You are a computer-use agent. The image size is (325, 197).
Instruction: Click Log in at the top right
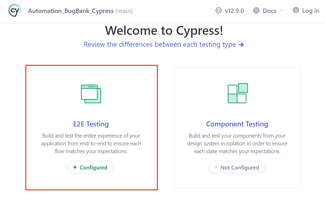(310, 10)
